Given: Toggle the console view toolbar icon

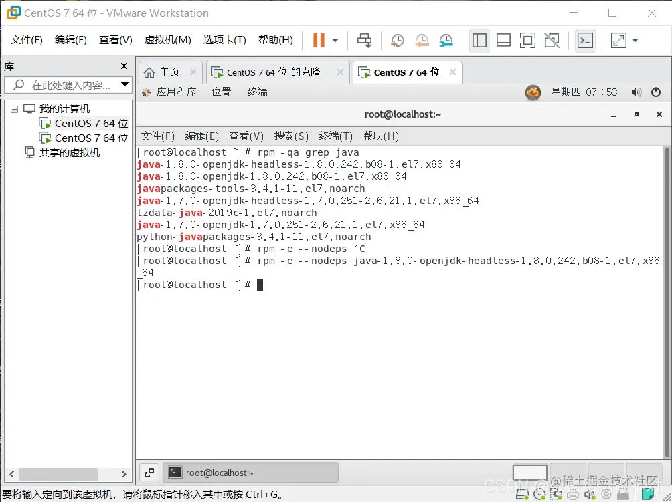Looking at the screenshot, I should (585, 41).
